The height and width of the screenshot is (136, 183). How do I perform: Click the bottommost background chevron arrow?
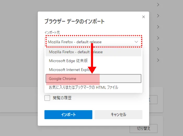coord(158,60)
